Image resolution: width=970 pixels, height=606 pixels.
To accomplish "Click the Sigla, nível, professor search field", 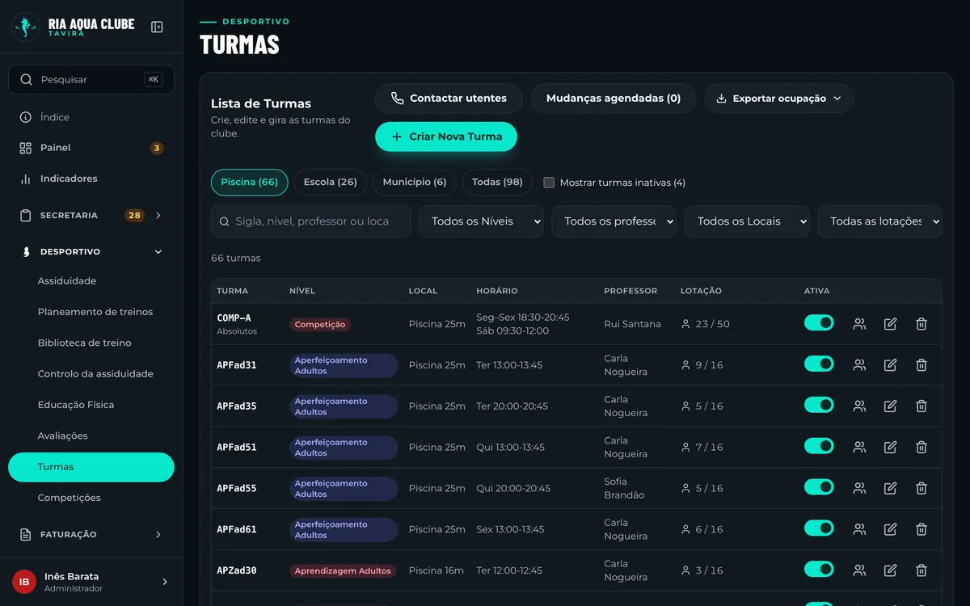I will 310,221.
